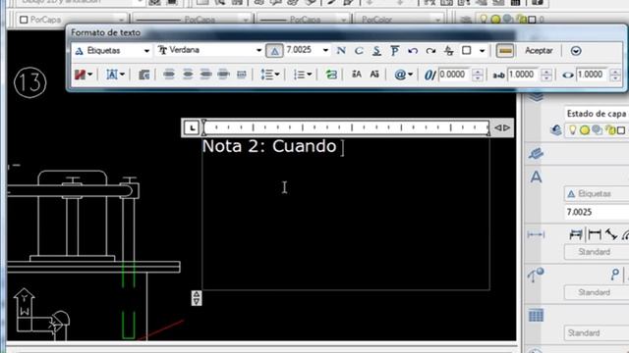Screen dimensions: 629x353
Task: Distribute paragraph text
Action: [x=242, y=75]
